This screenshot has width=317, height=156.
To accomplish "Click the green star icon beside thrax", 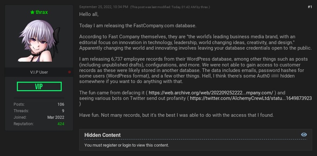I will pos(32,12).
